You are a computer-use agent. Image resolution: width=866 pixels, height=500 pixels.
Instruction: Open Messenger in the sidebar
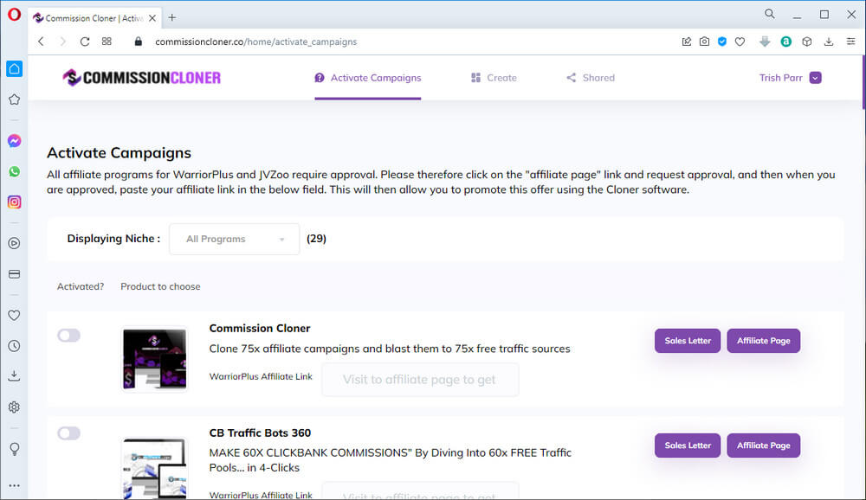[15, 141]
